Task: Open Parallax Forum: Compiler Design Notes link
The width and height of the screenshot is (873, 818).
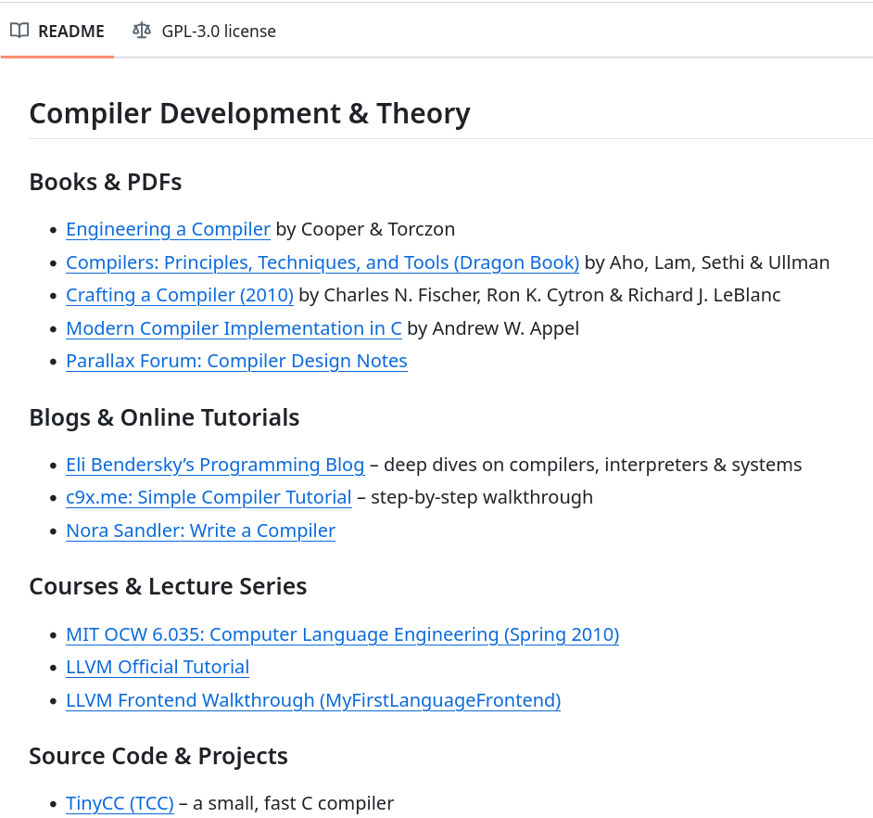Action: click(236, 361)
